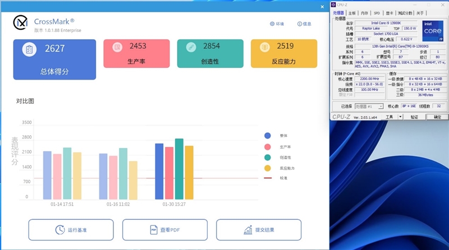This screenshot has height=250, width=449.
Task: Click the 100.00 MHz bus speed value
Action: pos(369,90)
